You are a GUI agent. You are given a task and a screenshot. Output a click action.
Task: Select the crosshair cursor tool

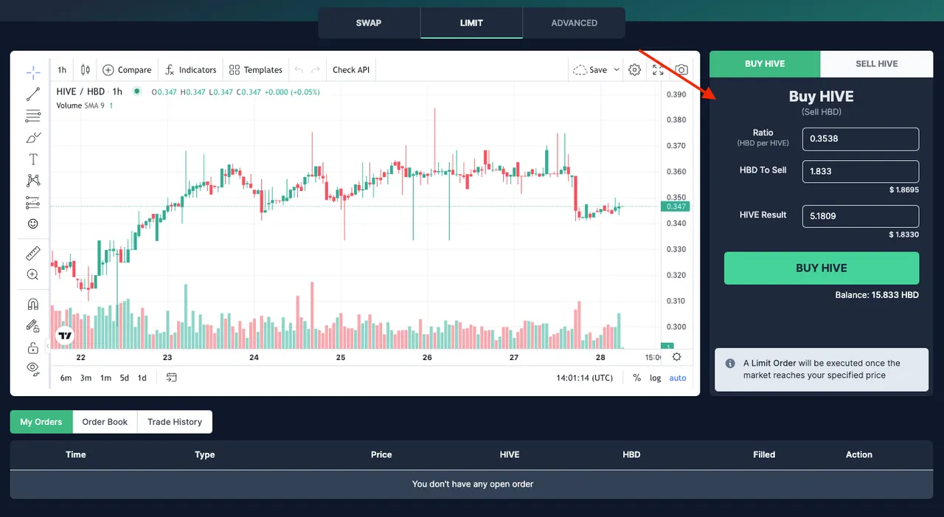tap(33, 72)
